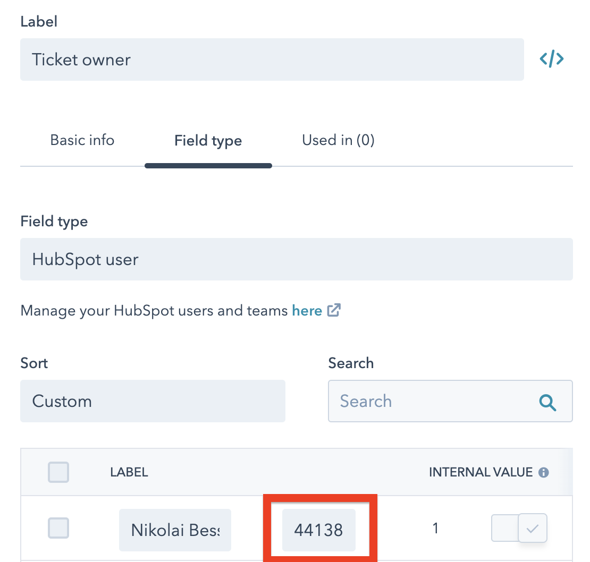Select the Field type tab
Screen dimensions: 590x562
tap(208, 141)
